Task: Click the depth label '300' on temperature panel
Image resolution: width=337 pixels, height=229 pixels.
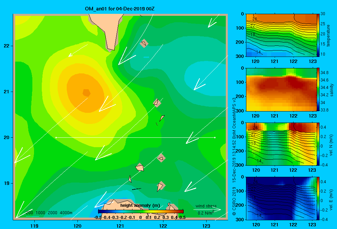Action: 240,56
